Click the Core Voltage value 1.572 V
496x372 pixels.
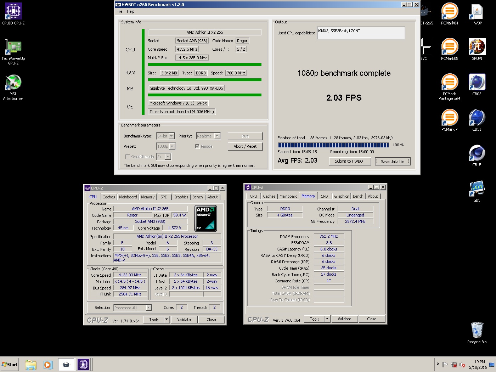pos(175,228)
